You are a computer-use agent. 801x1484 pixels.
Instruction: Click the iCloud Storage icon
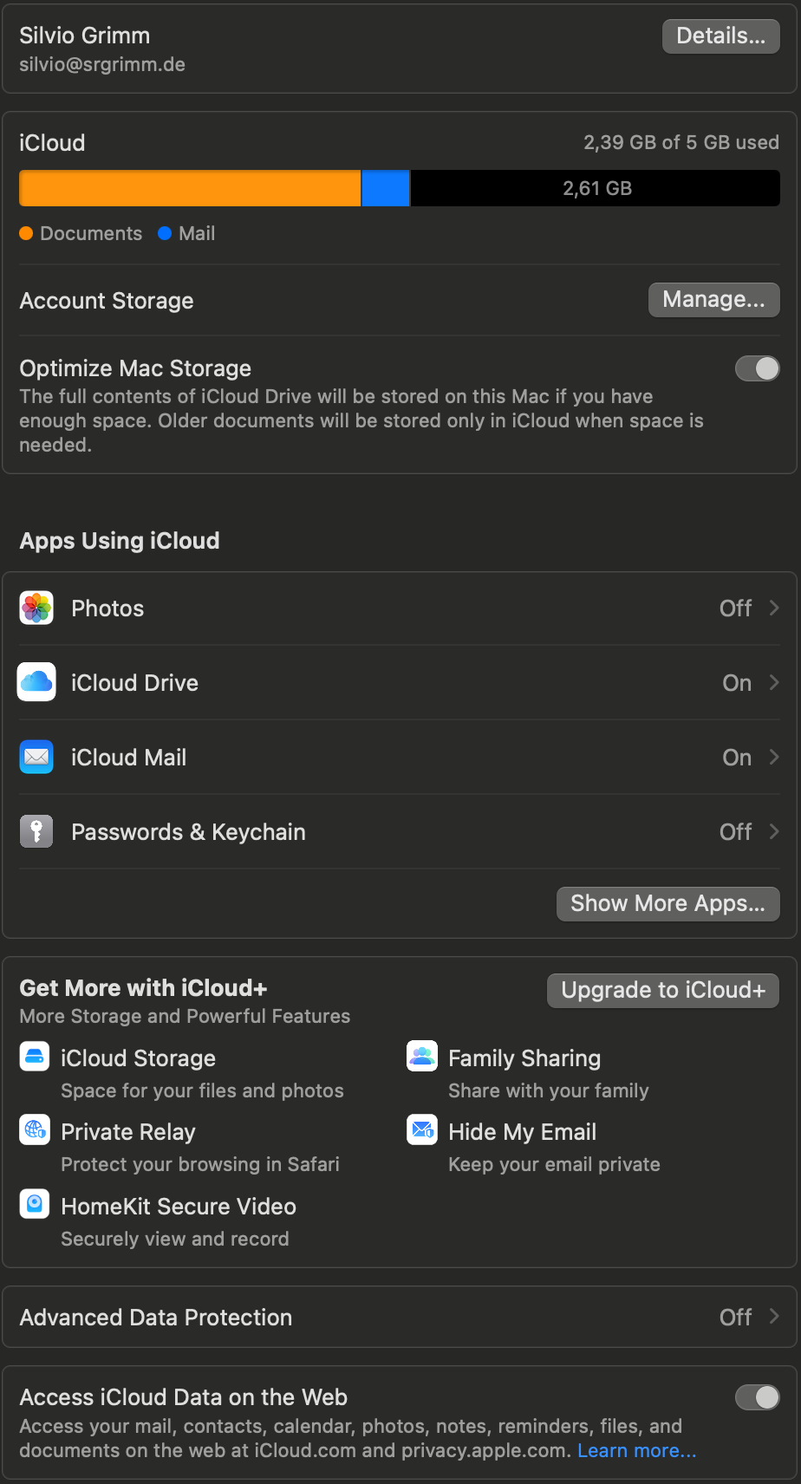coord(35,1058)
